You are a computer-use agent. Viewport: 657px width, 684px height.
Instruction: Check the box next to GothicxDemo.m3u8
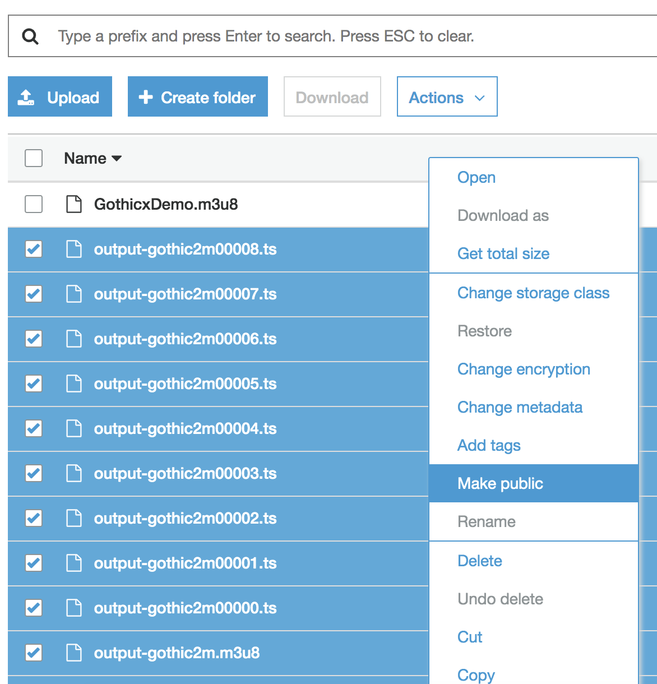pyautogui.click(x=34, y=204)
